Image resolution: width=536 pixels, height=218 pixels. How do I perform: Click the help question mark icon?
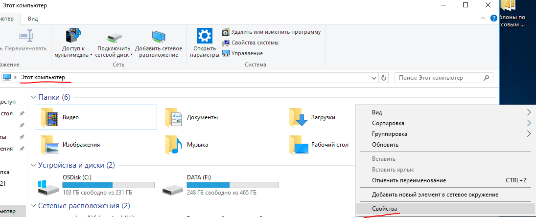493,19
